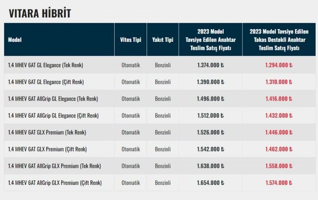
Task: Click the red 1.574.000 ₺ price
Action: [279, 183]
